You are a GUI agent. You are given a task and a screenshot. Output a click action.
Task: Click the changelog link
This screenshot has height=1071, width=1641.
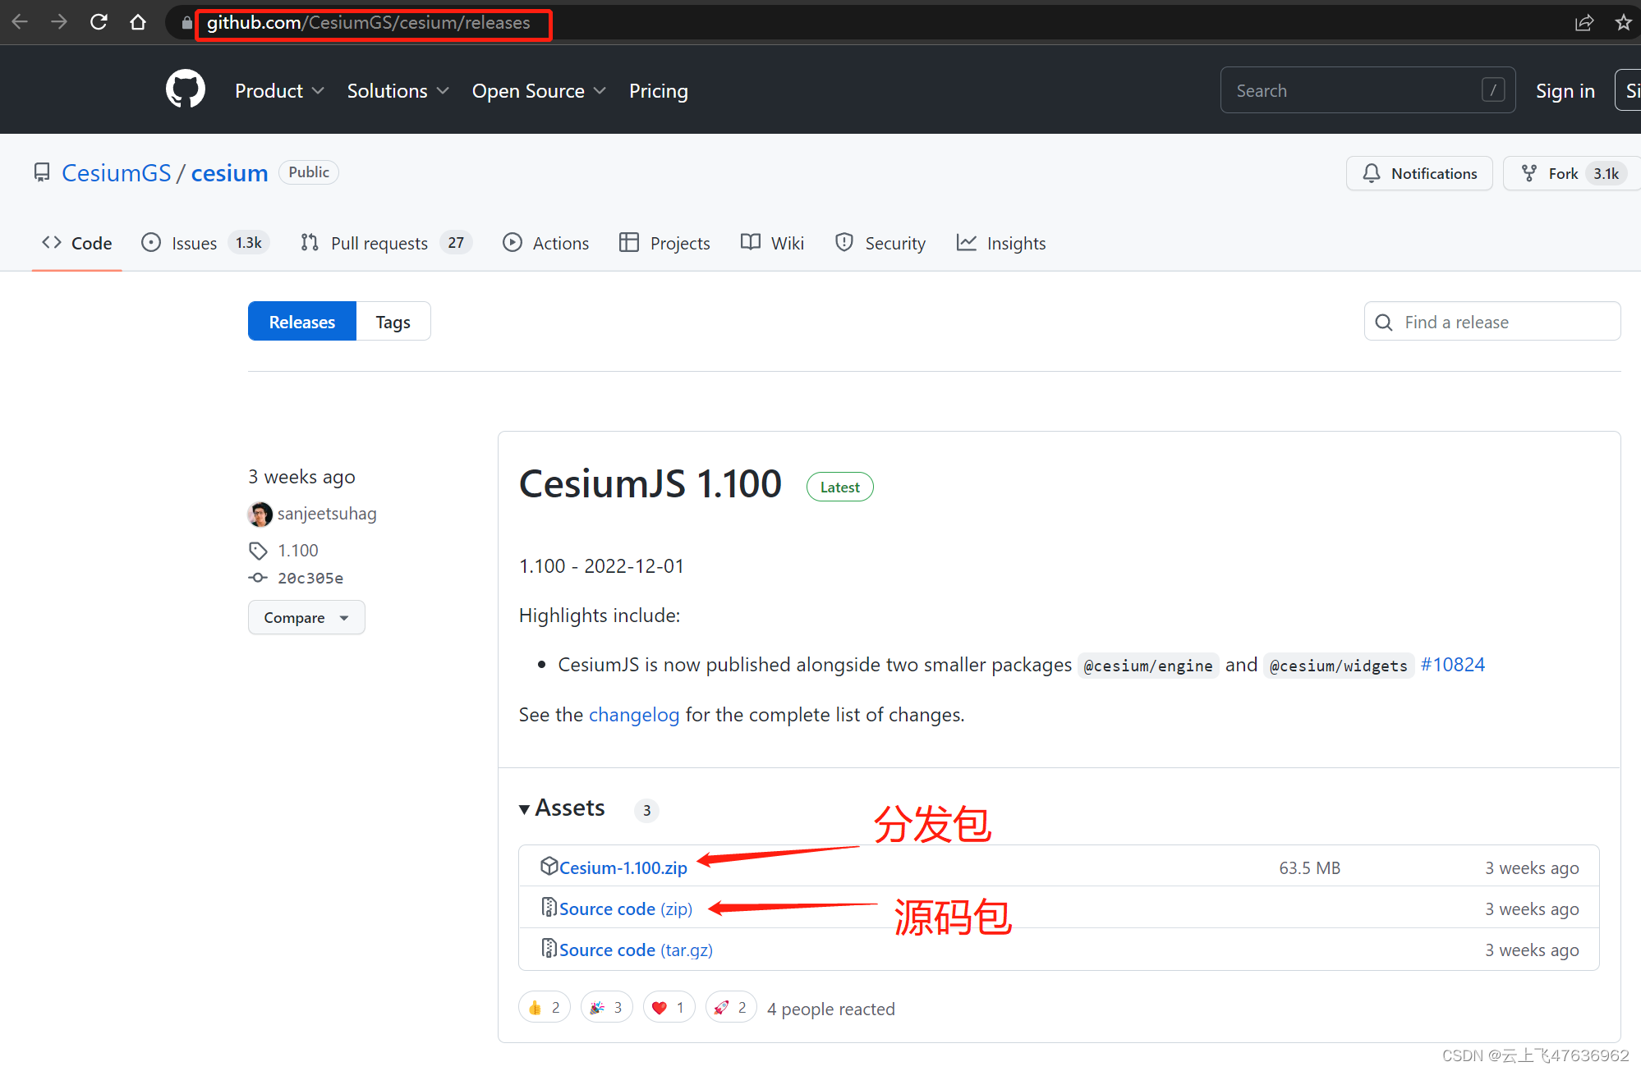pos(633,715)
